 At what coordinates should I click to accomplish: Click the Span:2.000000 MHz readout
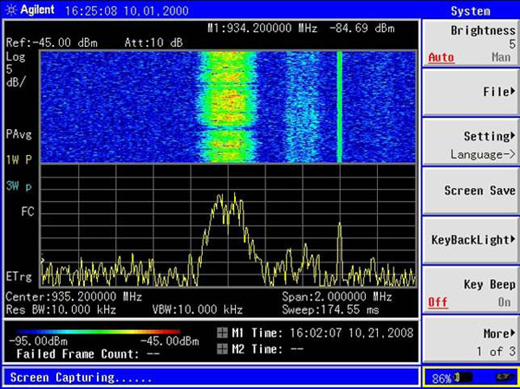point(337,296)
